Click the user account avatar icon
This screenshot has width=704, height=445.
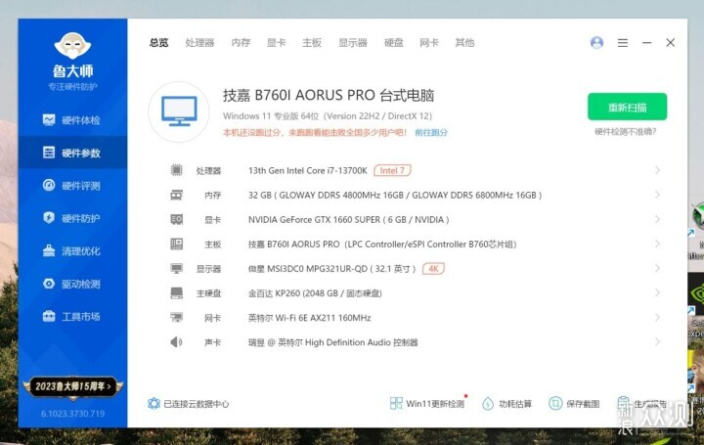(596, 43)
